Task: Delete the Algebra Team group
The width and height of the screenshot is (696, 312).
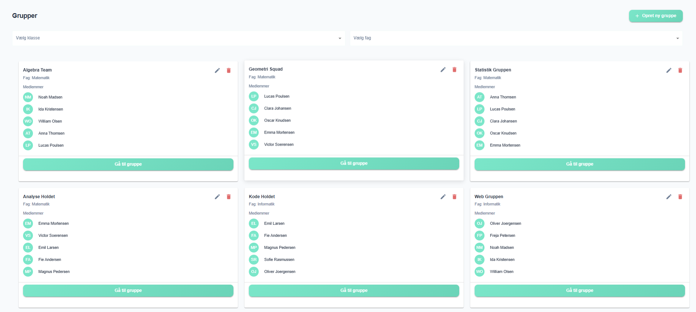Action: coord(229,70)
